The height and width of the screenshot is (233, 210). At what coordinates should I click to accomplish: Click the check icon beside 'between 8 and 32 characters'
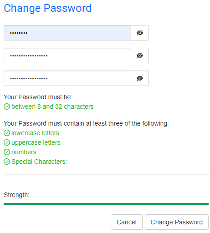[x=7, y=106]
